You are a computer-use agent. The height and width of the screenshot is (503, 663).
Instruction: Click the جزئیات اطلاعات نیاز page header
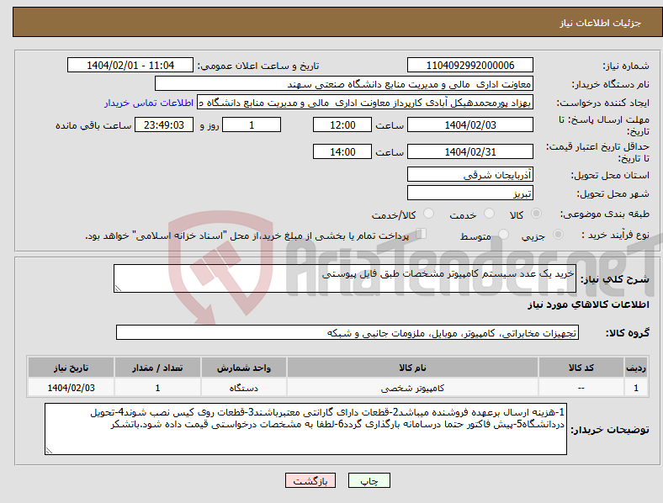pos(600,23)
